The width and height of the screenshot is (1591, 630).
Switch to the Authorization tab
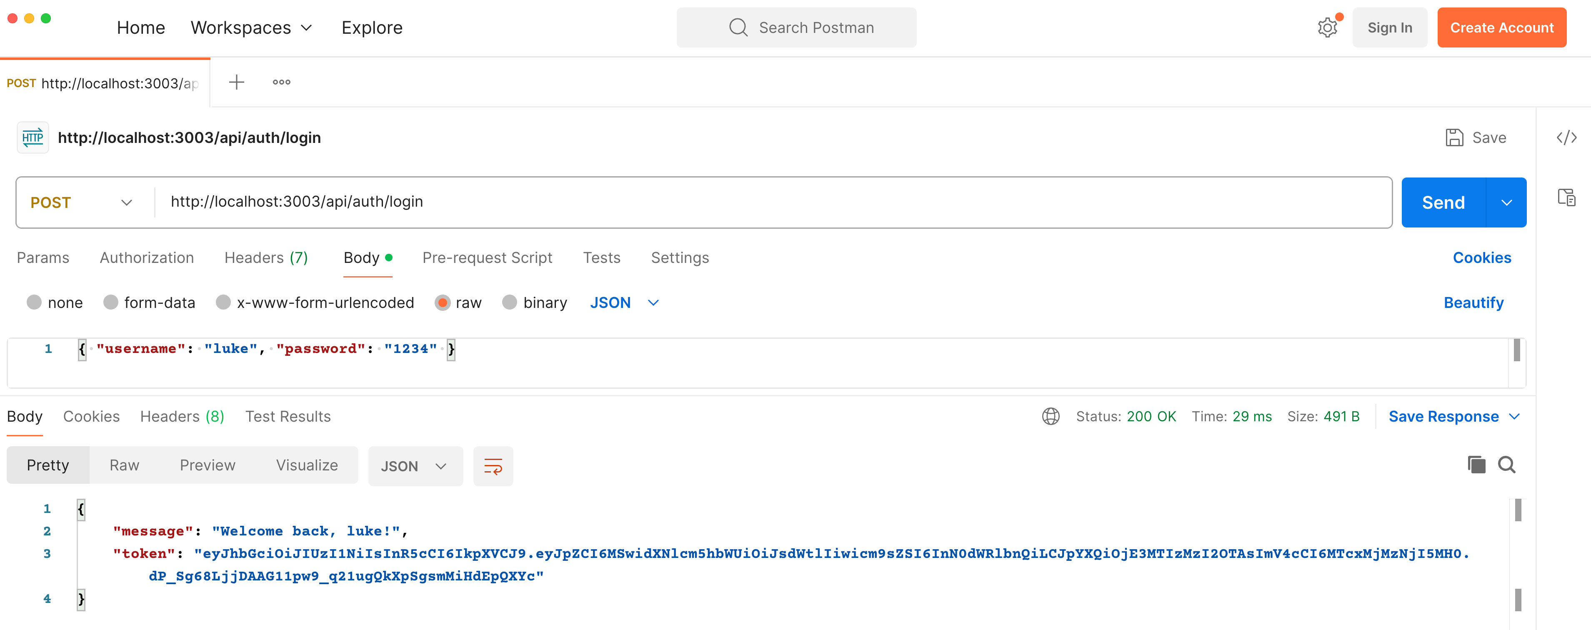pos(146,257)
